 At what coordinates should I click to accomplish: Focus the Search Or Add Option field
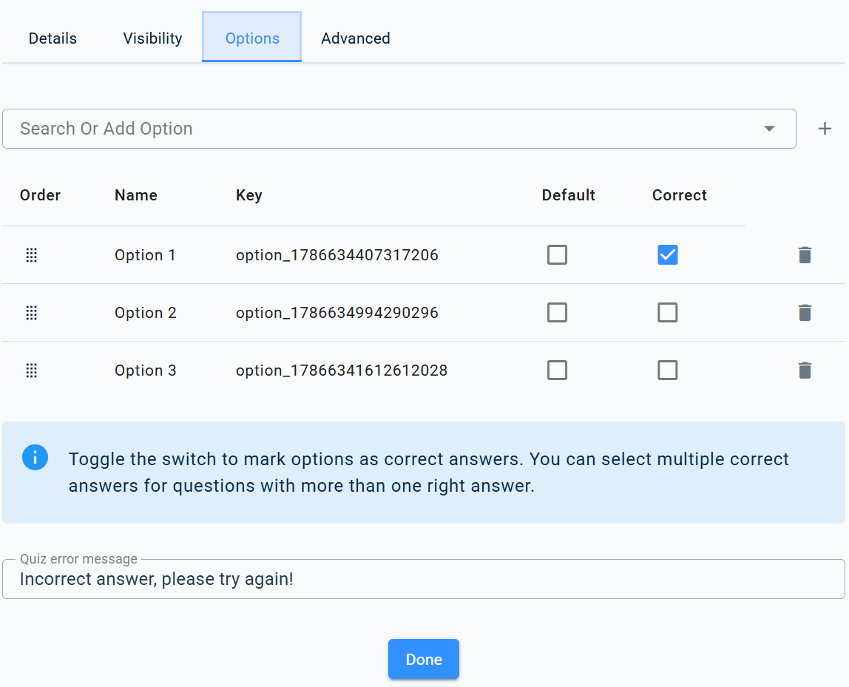(399, 129)
